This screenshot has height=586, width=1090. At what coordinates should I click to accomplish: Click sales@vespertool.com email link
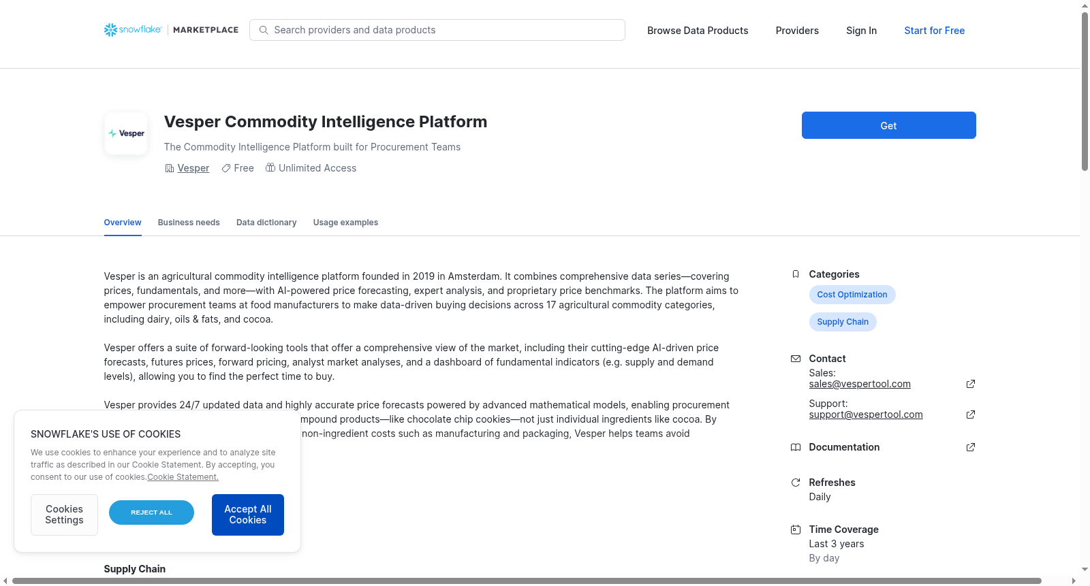tap(860, 384)
